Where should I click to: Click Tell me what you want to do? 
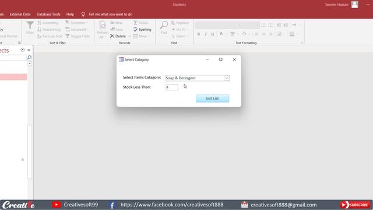click(110, 14)
